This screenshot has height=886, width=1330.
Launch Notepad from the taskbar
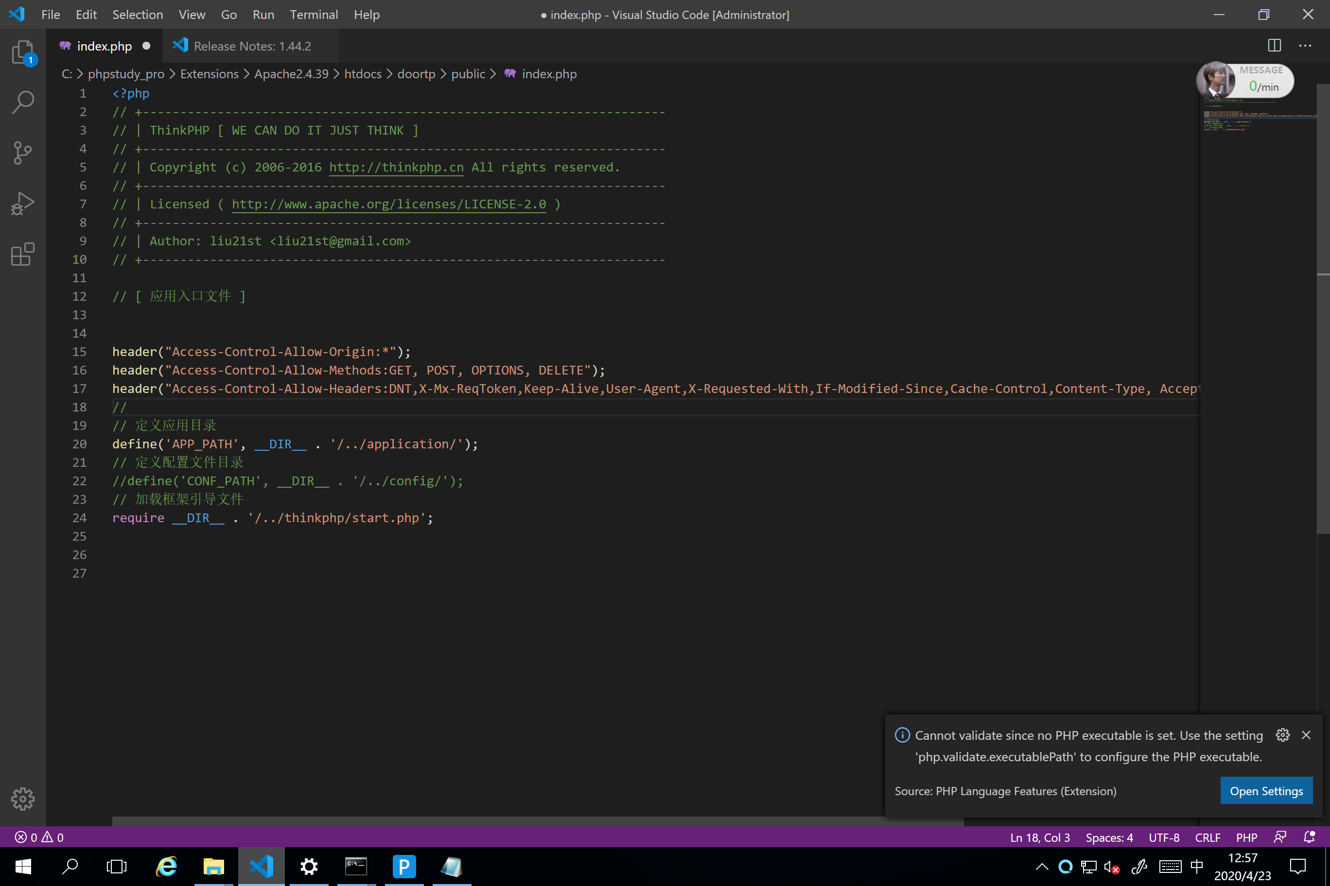point(451,866)
